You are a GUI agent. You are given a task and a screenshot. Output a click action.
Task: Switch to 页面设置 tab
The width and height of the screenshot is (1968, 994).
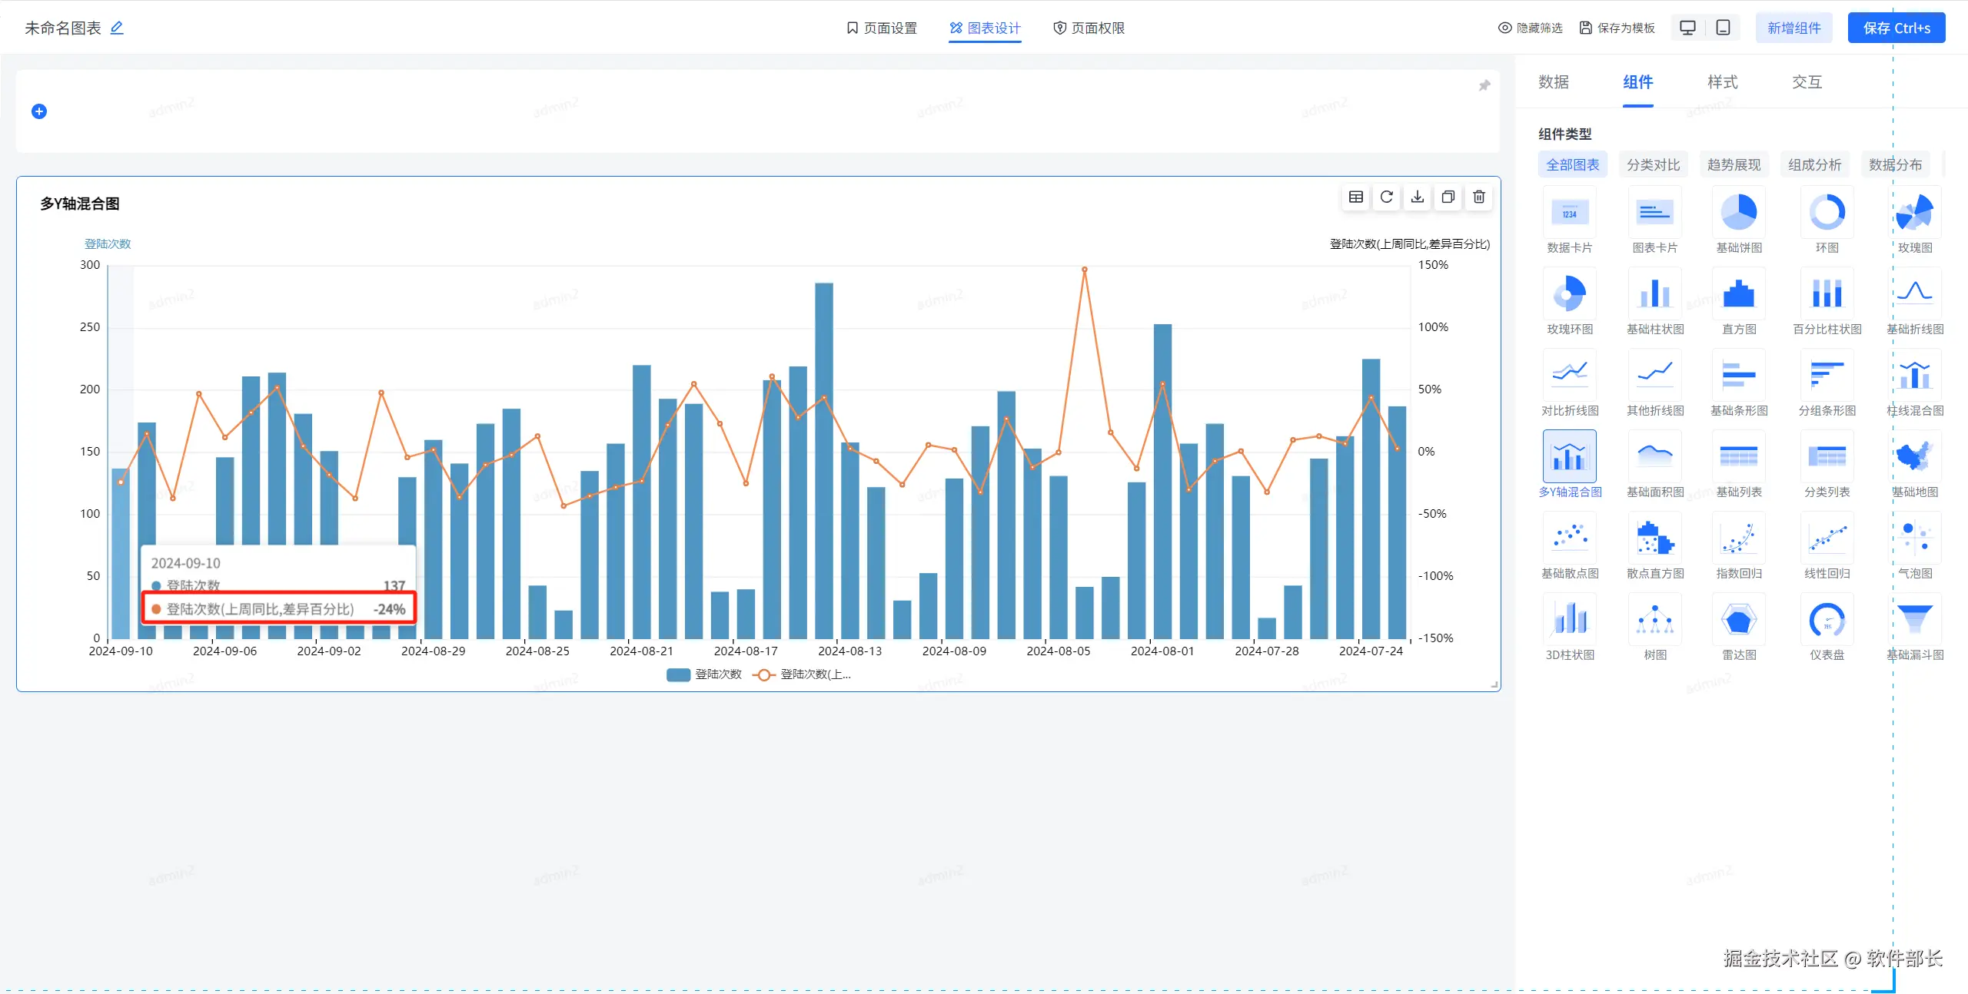(x=882, y=28)
